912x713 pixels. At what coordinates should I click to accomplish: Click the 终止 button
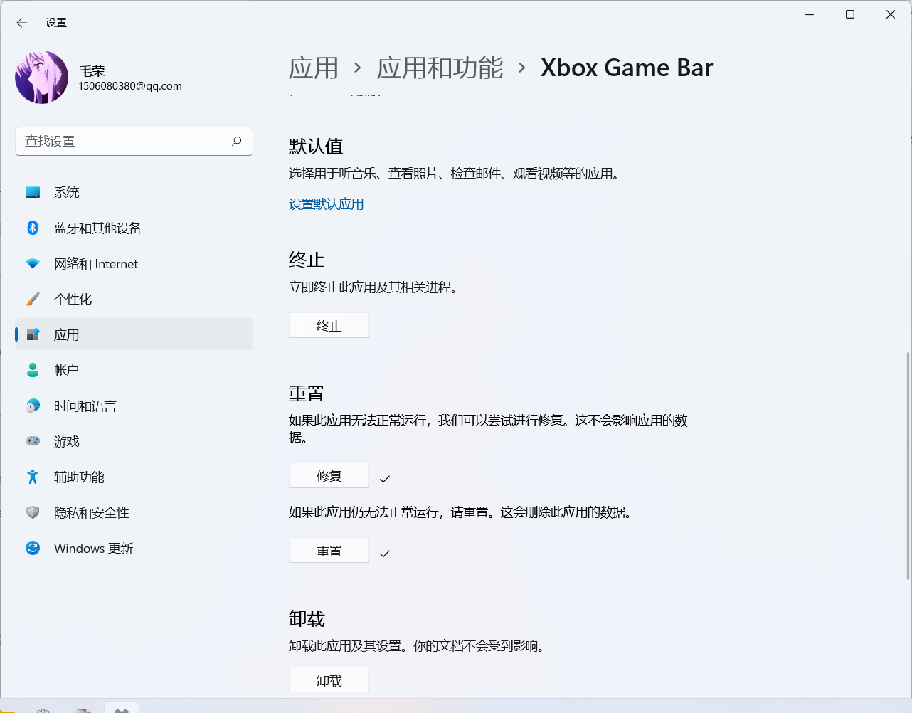329,325
